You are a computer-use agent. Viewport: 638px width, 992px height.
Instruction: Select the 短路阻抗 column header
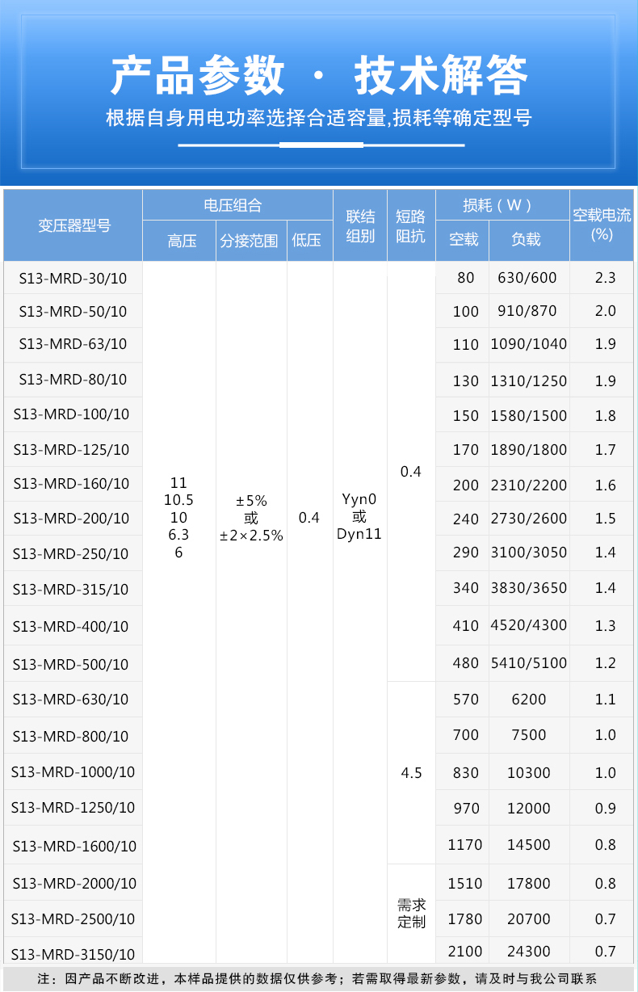(411, 225)
